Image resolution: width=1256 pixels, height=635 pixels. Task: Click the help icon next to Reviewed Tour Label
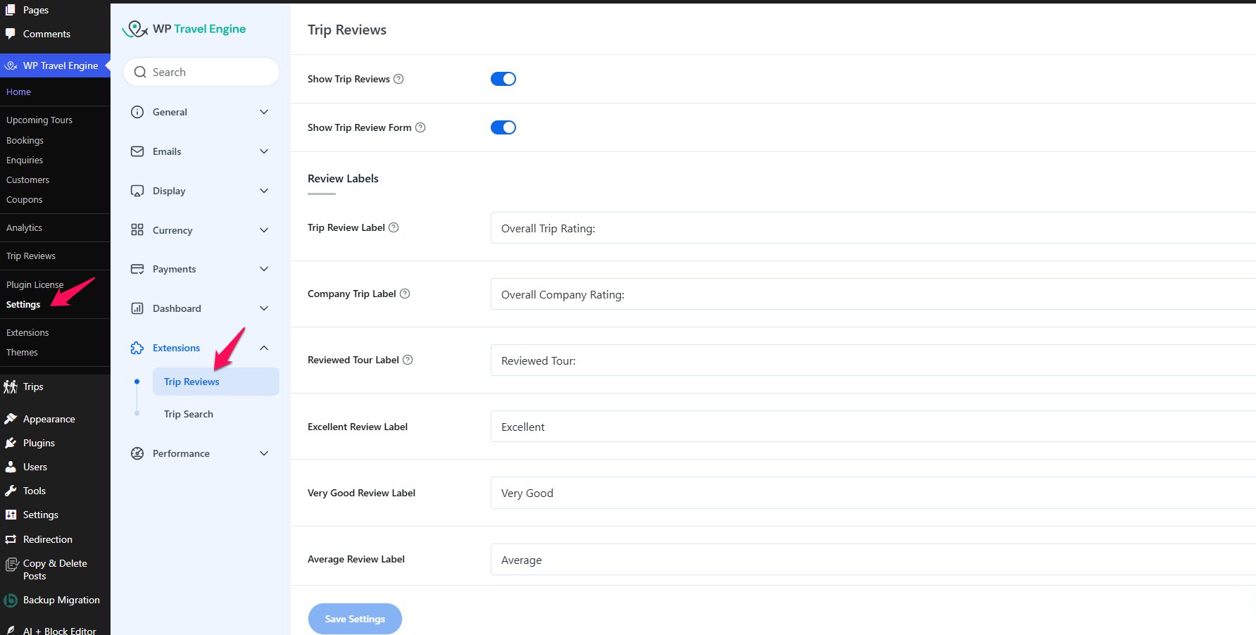coord(408,360)
